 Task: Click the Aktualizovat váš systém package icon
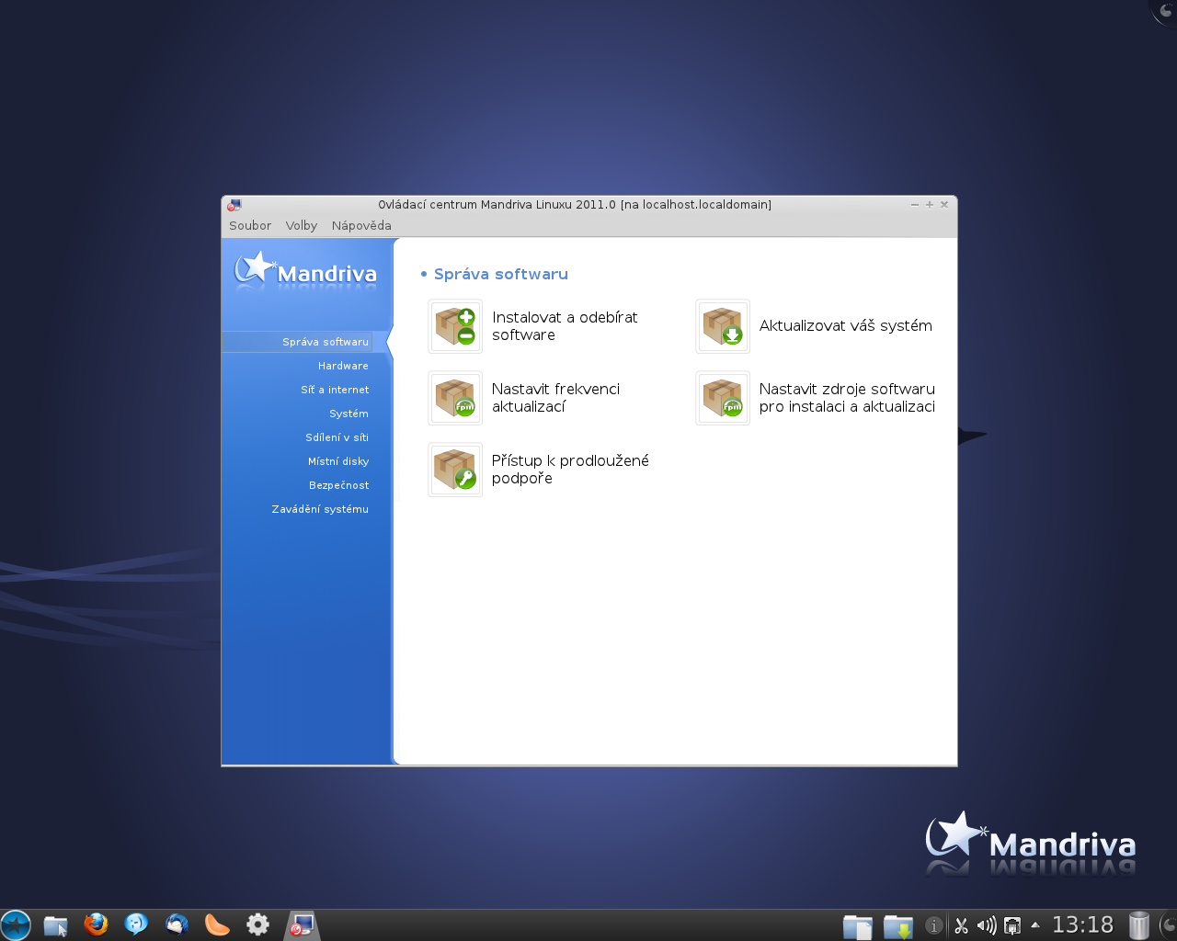[723, 326]
